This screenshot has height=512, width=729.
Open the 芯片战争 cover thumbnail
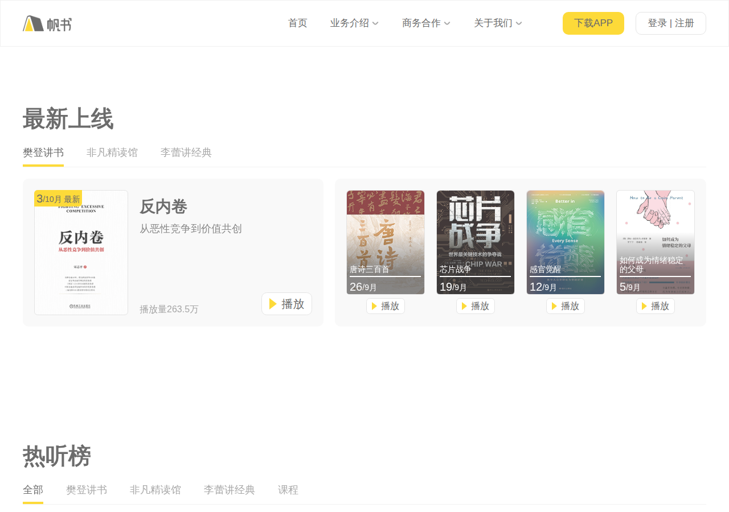point(476,242)
